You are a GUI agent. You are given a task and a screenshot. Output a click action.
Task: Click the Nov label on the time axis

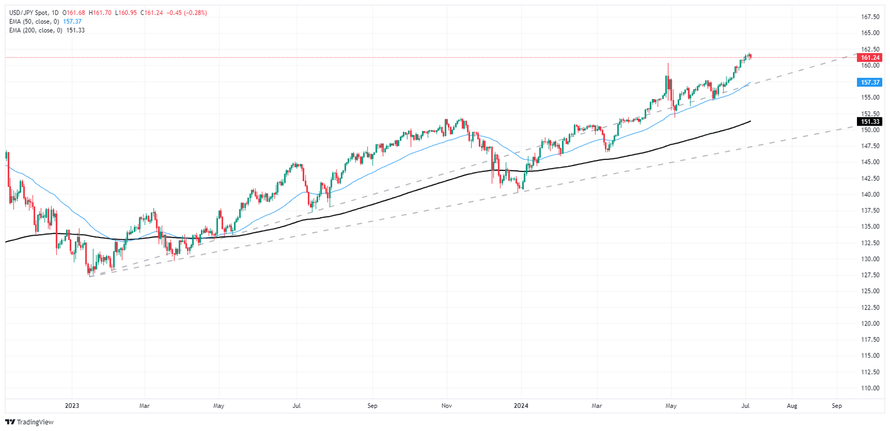click(x=447, y=406)
